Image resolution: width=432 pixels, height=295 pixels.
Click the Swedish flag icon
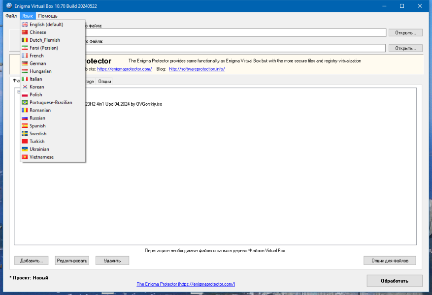pos(25,134)
